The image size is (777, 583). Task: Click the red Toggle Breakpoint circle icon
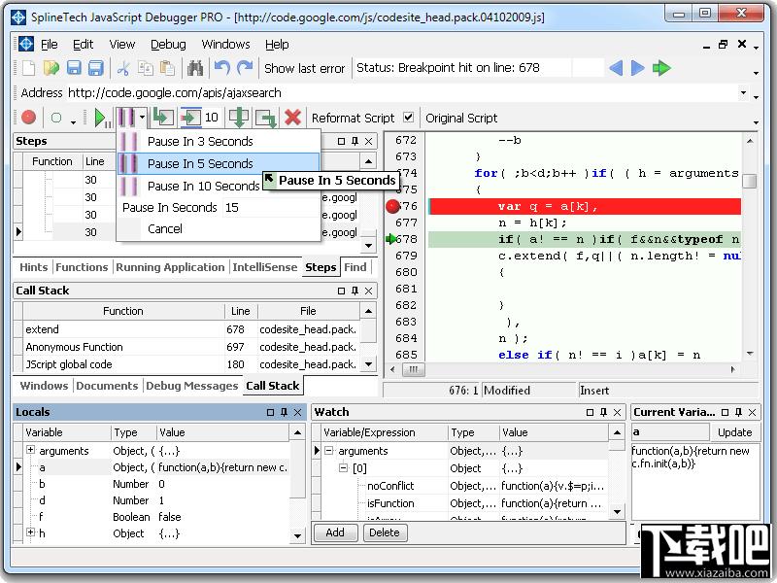(29, 118)
